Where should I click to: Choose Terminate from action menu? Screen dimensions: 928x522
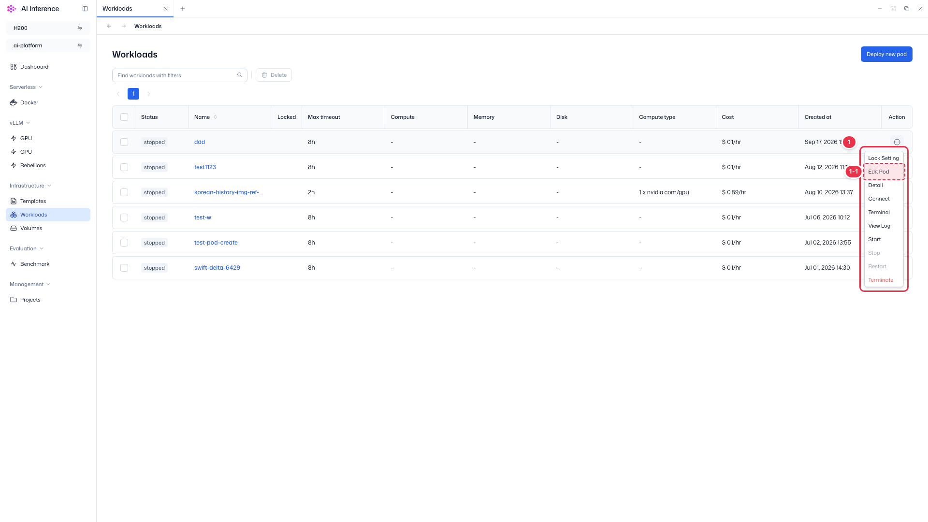point(884,280)
